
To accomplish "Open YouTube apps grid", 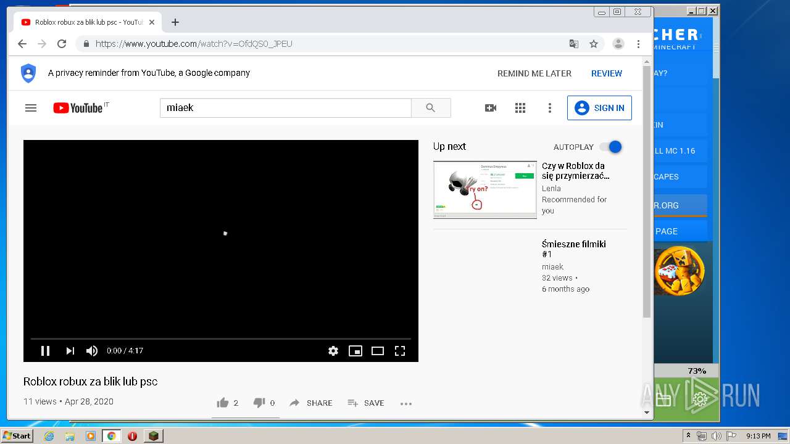I will pos(520,108).
